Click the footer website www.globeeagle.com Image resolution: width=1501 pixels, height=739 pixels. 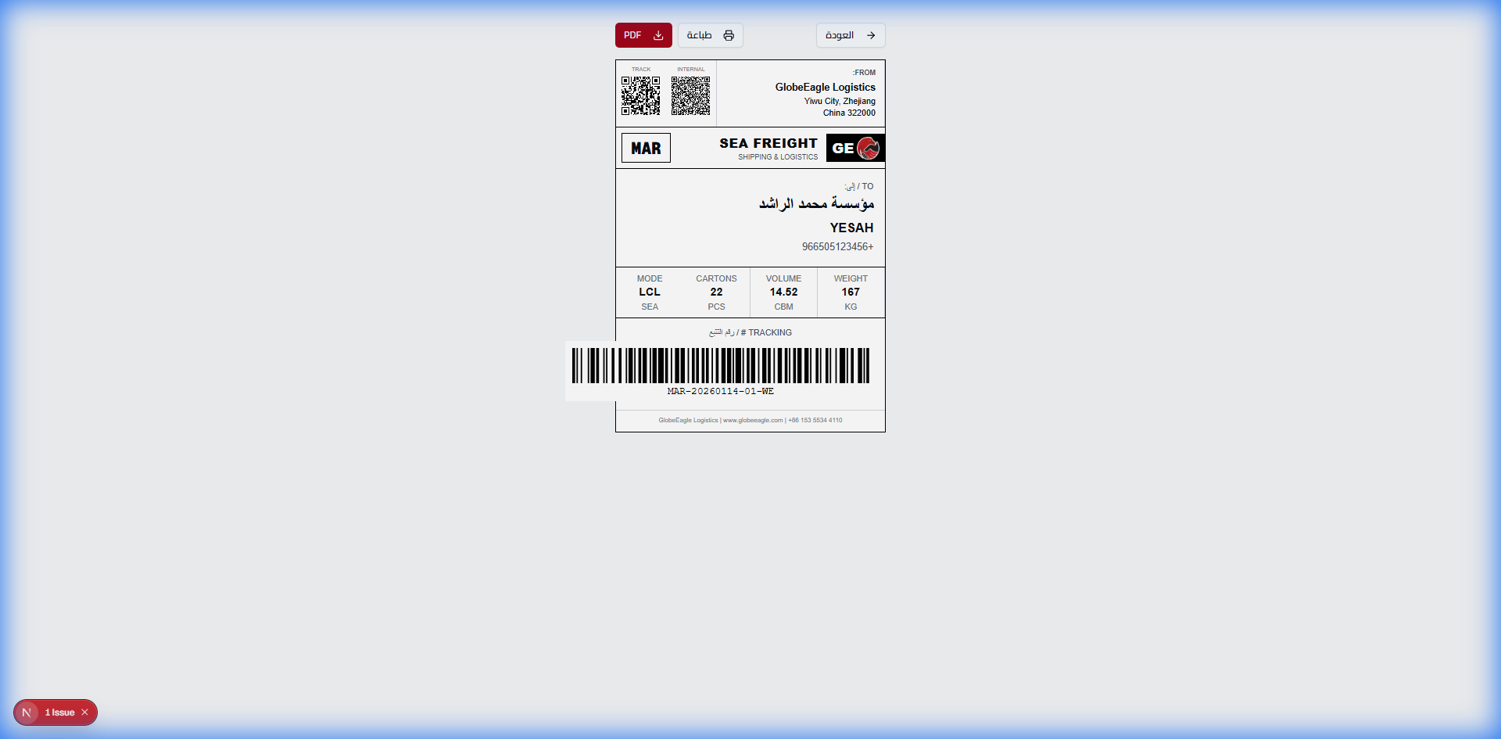752,420
